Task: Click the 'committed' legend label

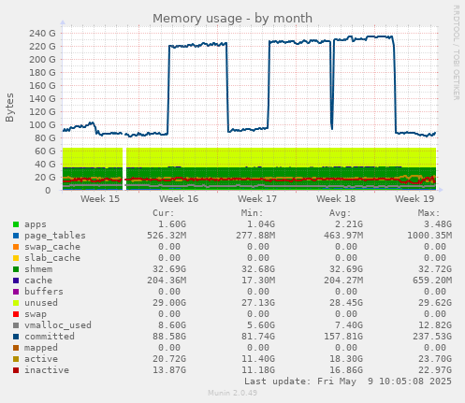Action: (x=50, y=337)
